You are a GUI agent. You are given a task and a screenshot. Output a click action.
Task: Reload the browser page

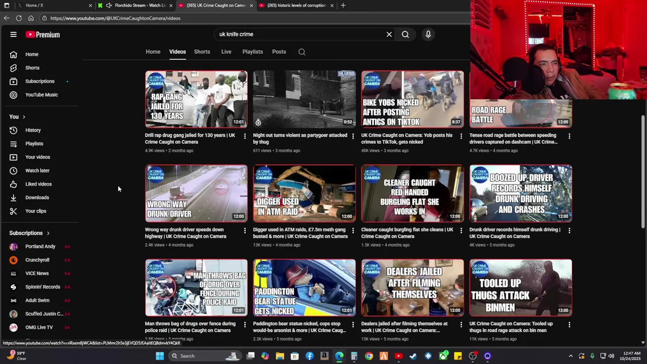click(19, 18)
